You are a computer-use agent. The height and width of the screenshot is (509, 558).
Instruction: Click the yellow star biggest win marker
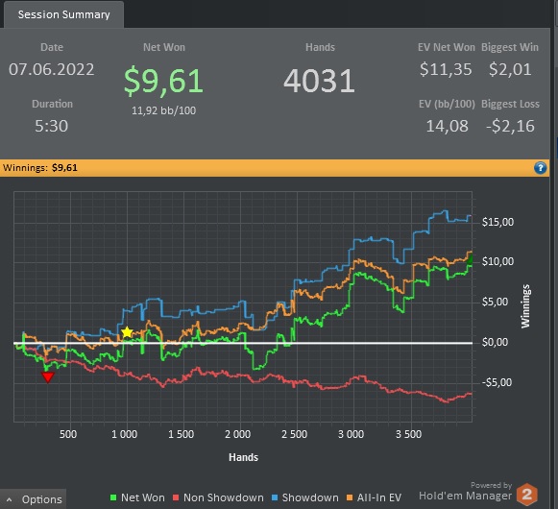click(x=127, y=332)
